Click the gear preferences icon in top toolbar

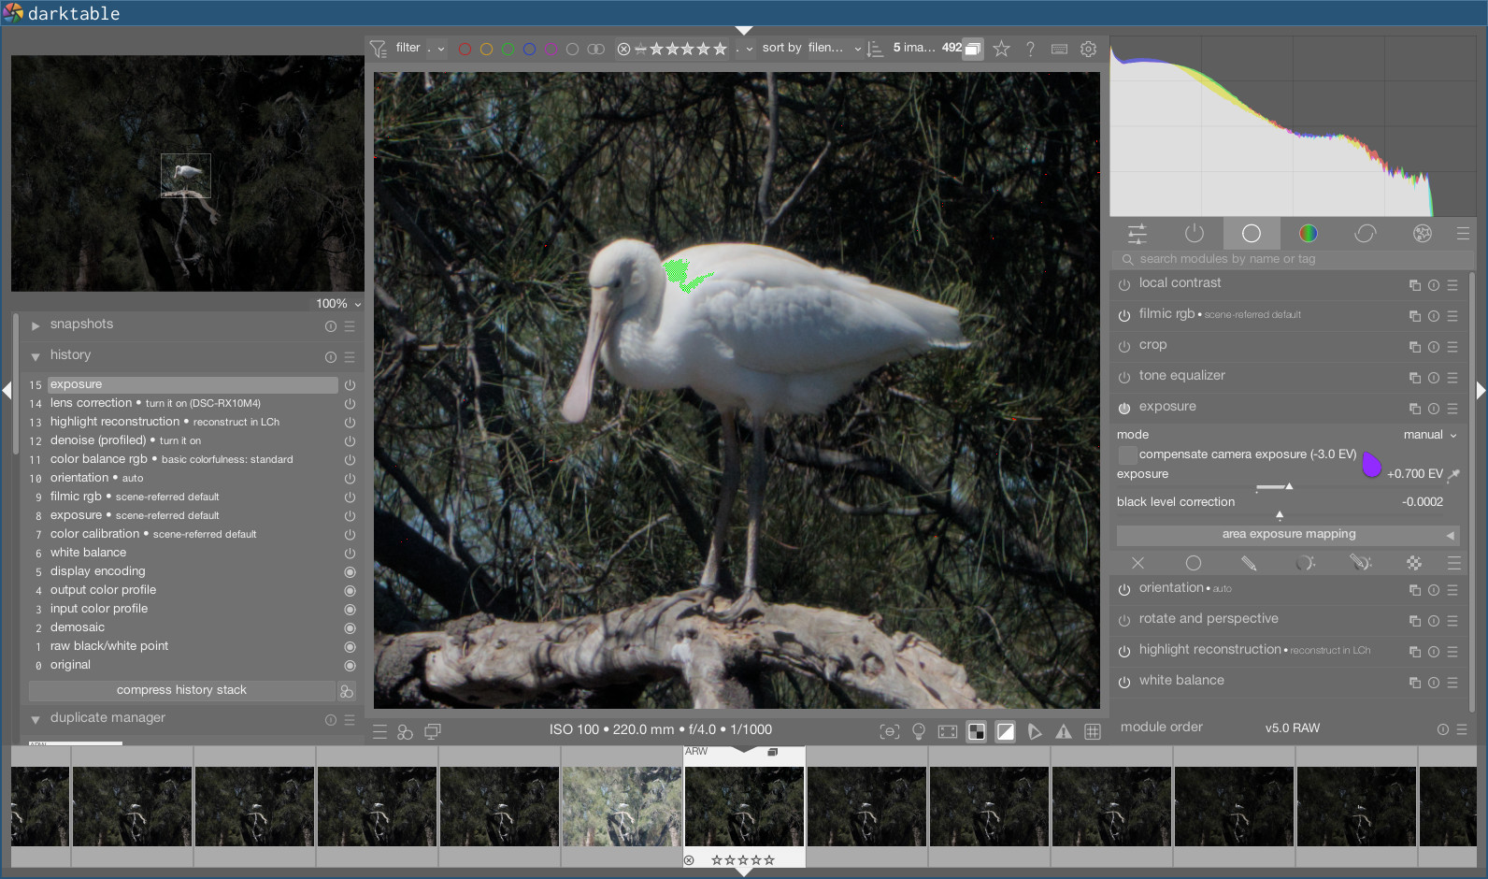(x=1088, y=49)
